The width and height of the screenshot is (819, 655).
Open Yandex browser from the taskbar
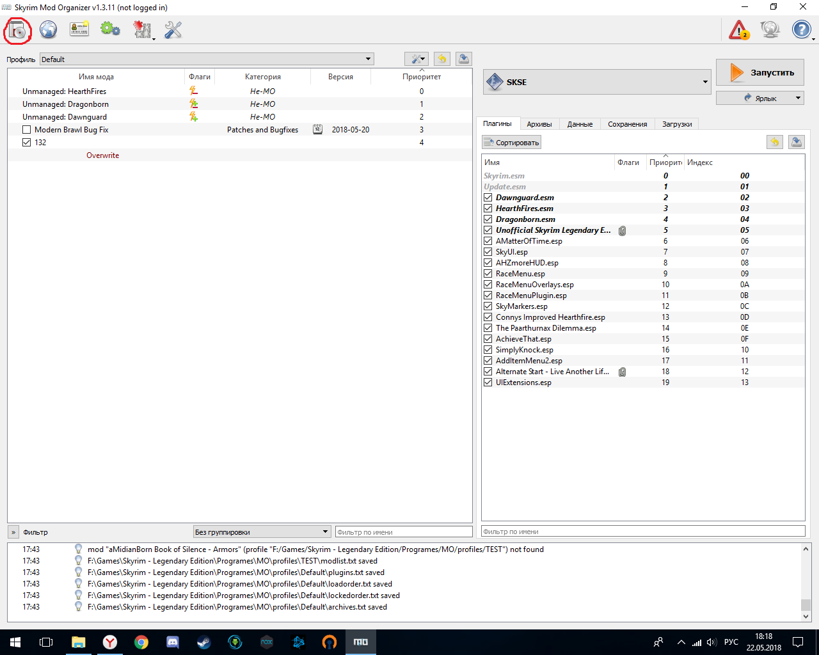pos(110,642)
